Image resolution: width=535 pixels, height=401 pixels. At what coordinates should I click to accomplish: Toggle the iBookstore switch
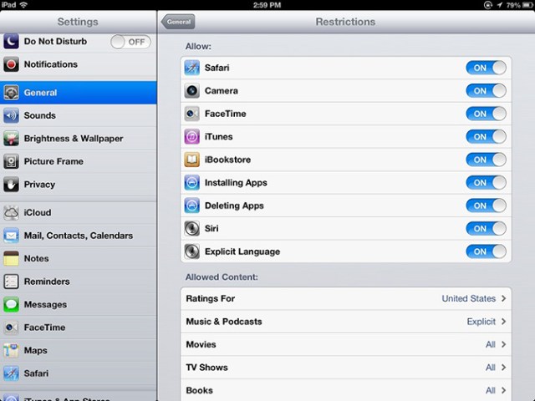pyautogui.click(x=486, y=160)
